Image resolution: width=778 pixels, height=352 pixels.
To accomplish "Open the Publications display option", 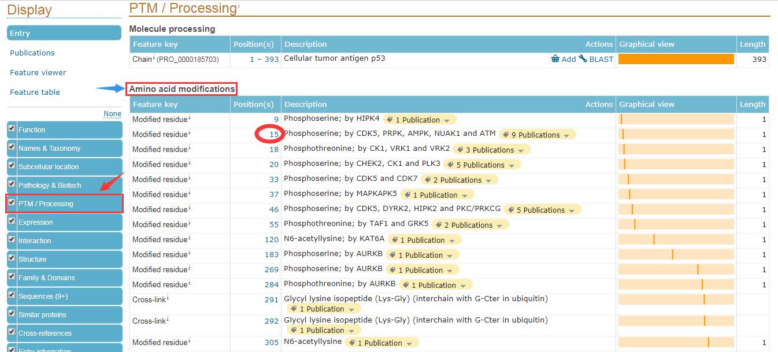I will [32, 53].
